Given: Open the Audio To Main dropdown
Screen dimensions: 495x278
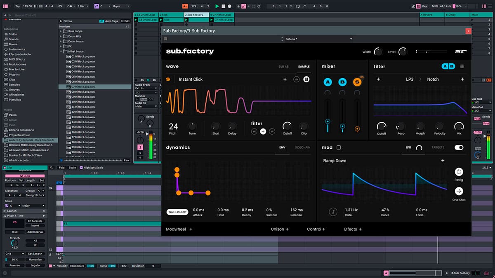Looking at the screenshot, I should coord(146,106).
